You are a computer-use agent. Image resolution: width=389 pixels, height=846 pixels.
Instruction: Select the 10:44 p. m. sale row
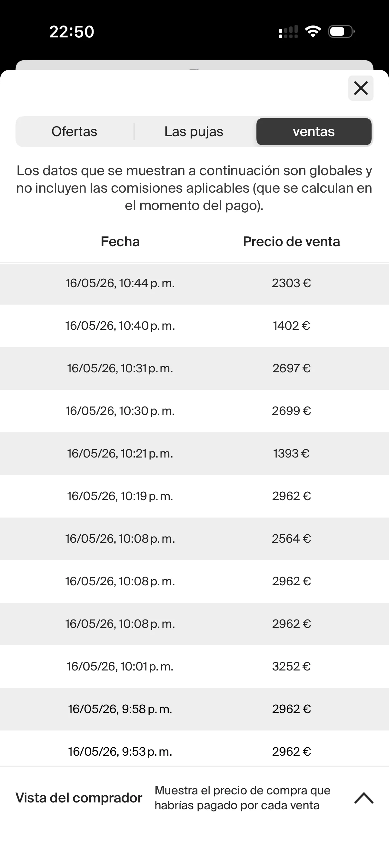[194, 283]
